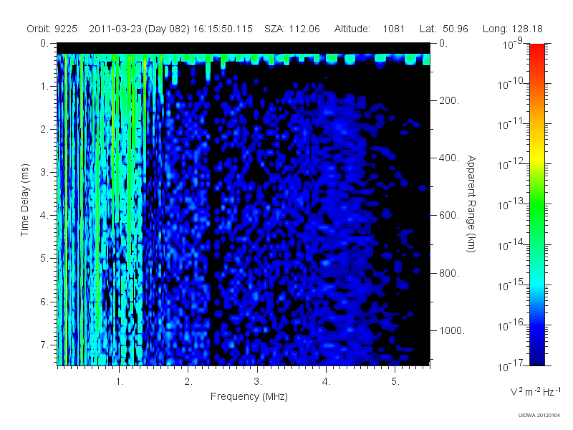Click the Altitude: 1081 header value
573x430 pixels.
click(x=370, y=29)
